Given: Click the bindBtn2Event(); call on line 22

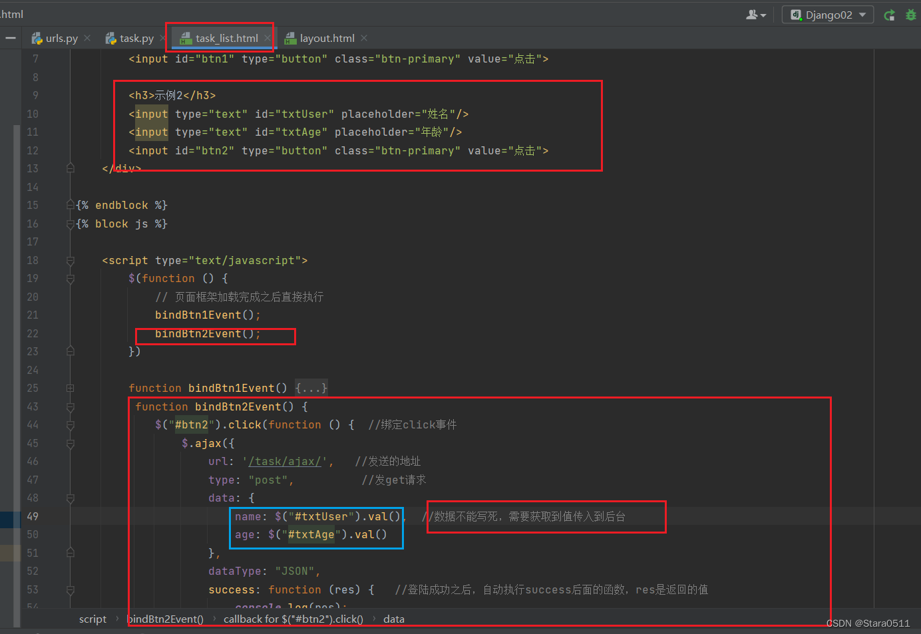Looking at the screenshot, I should tap(208, 333).
